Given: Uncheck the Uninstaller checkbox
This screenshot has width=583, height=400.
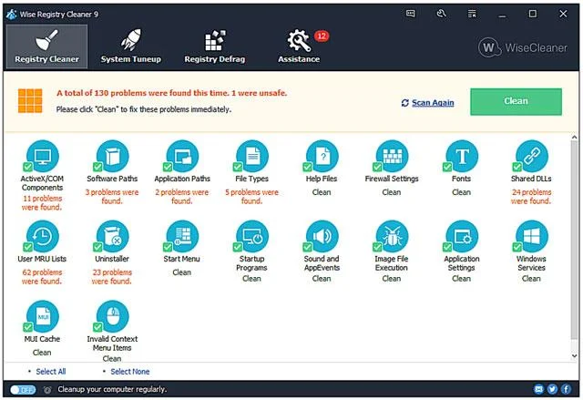Looking at the screenshot, I should pyautogui.click(x=97, y=247).
